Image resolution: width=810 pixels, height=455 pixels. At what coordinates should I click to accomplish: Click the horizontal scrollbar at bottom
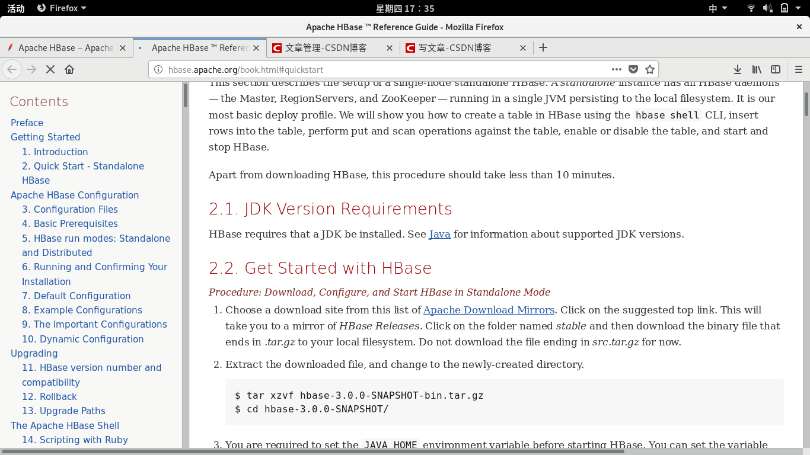tap(313, 451)
